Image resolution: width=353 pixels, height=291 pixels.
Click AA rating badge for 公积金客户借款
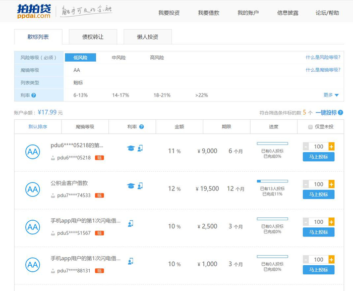tap(33, 189)
